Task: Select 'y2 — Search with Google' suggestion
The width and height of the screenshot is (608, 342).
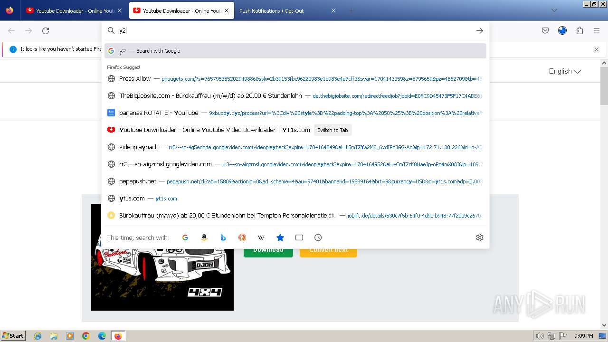Action: click(x=295, y=51)
